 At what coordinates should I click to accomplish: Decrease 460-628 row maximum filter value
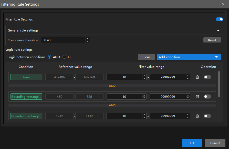point(188,98)
